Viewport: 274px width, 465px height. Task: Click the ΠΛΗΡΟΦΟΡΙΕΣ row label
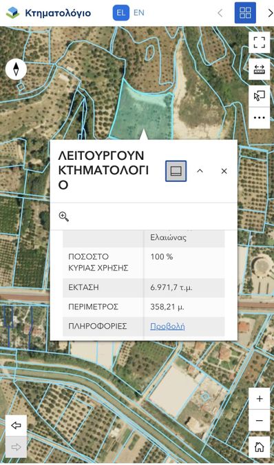point(98,327)
